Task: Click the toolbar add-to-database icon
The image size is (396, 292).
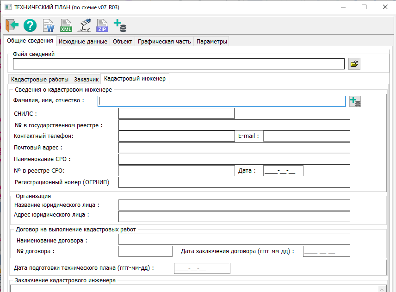Action: tap(120, 25)
